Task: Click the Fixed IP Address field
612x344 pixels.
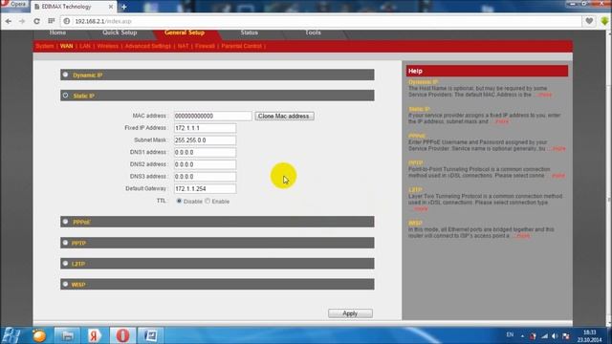Action: click(x=205, y=128)
